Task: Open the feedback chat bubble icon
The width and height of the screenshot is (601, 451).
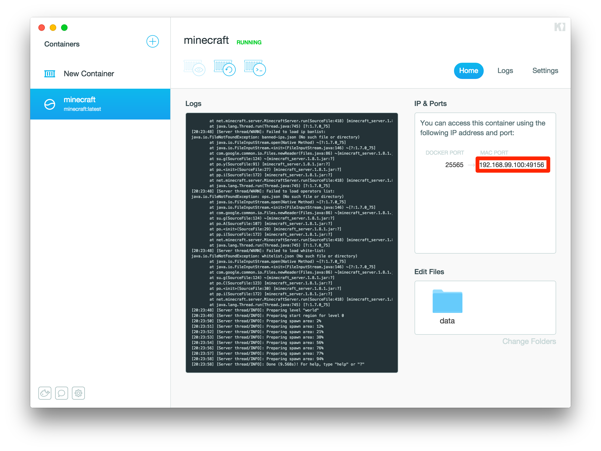Action: click(62, 393)
